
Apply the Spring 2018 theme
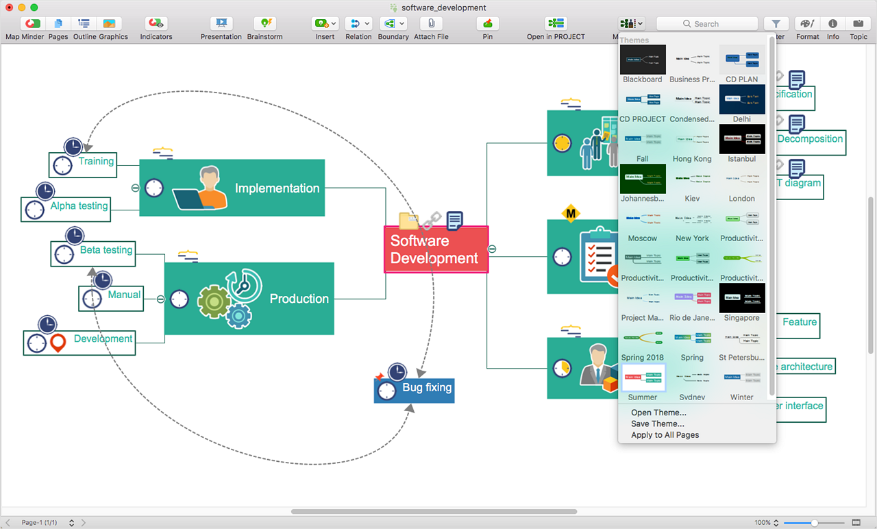[x=643, y=338]
